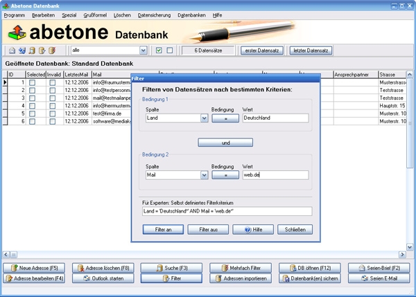Click the horizontal scrollbar right arrow

click(402, 253)
